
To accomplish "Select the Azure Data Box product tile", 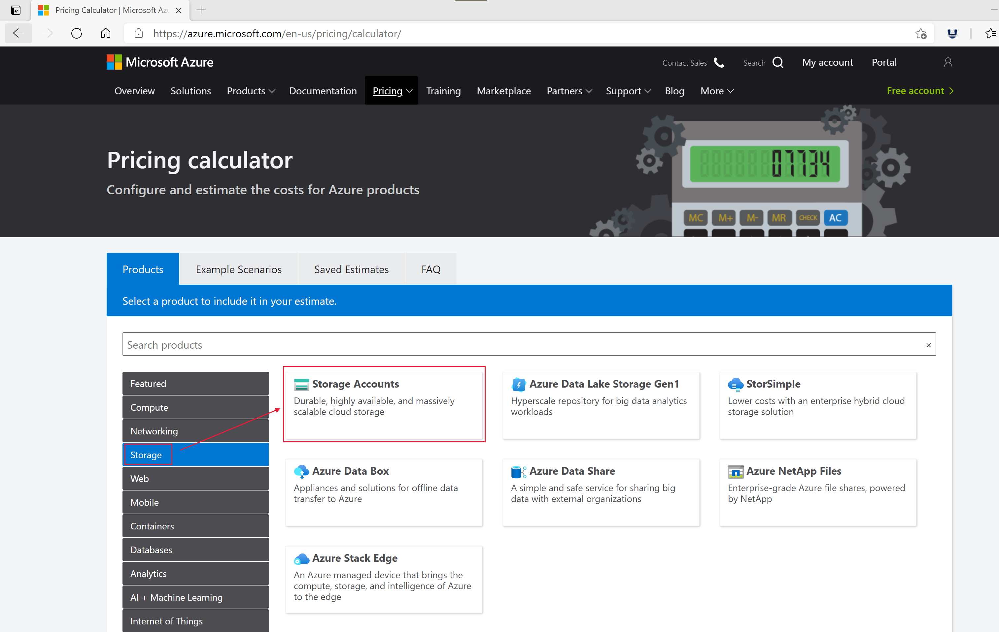I will coord(384,492).
